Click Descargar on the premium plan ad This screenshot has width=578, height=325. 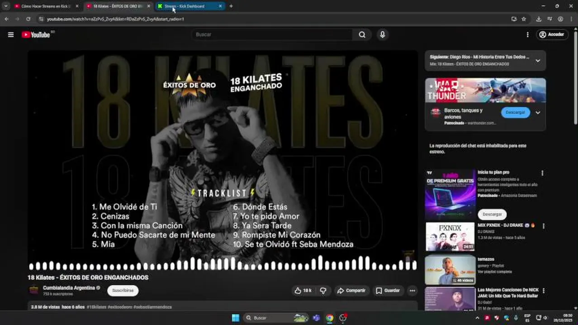492,214
